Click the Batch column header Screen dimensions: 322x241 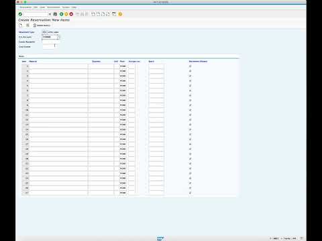coord(152,62)
